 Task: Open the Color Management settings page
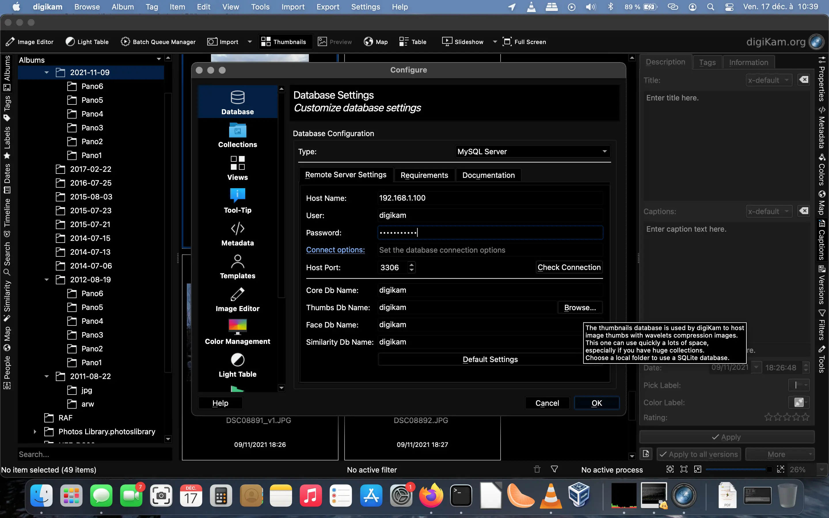237,331
